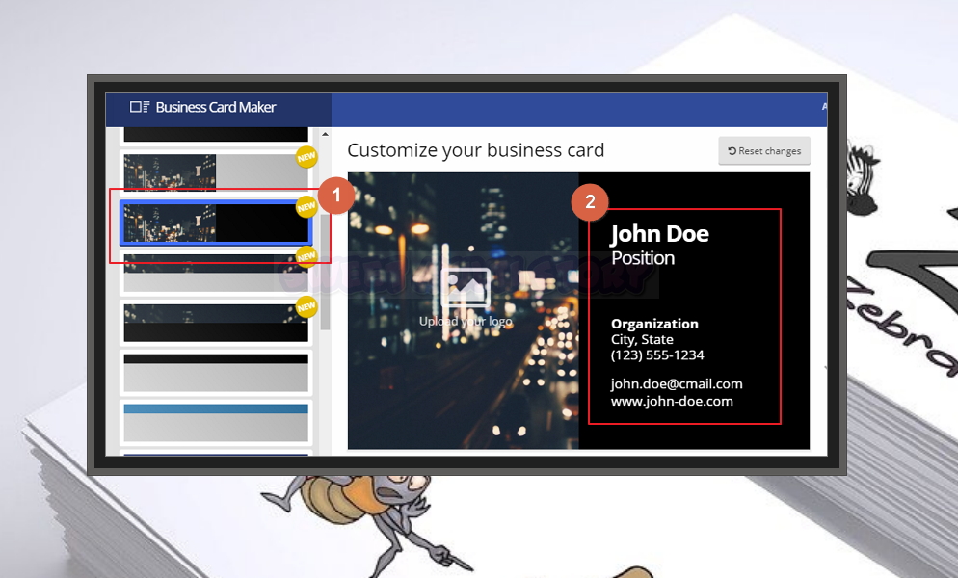
Task: Click the Reset changes button
Action: [763, 151]
